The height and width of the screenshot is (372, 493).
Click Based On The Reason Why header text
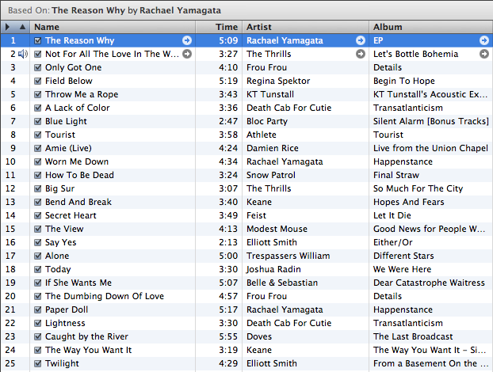pyautogui.click(x=114, y=10)
